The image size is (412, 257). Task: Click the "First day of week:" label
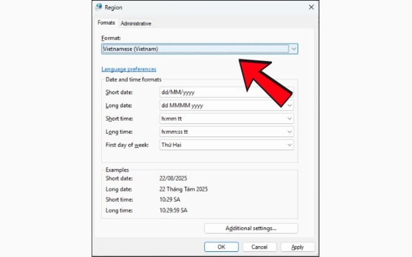pyautogui.click(x=127, y=145)
